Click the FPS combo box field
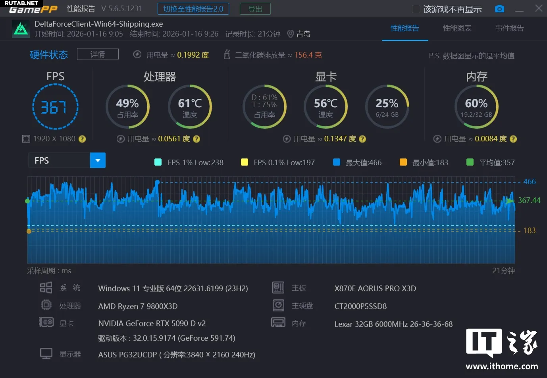547x378 pixels. (x=60, y=160)
